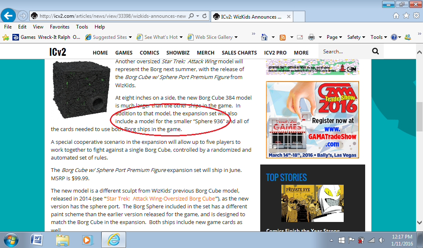Click the Internet Explorer taskbar button
The height and width of the screenshot is (248, 423).
point(114,240)
